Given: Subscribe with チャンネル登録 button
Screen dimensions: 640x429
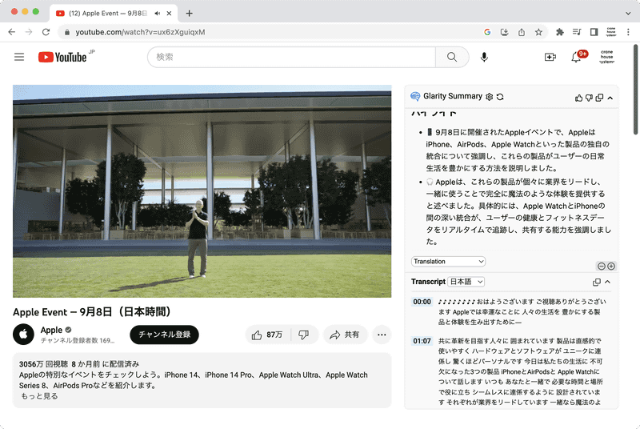Looking at the screenshot, I should point(164,335).
